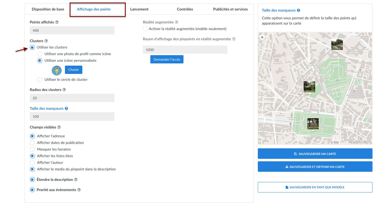Choose Utiliser le cercle de cluster
This screenshot has width=391, height=209.
tap(40, 80)
